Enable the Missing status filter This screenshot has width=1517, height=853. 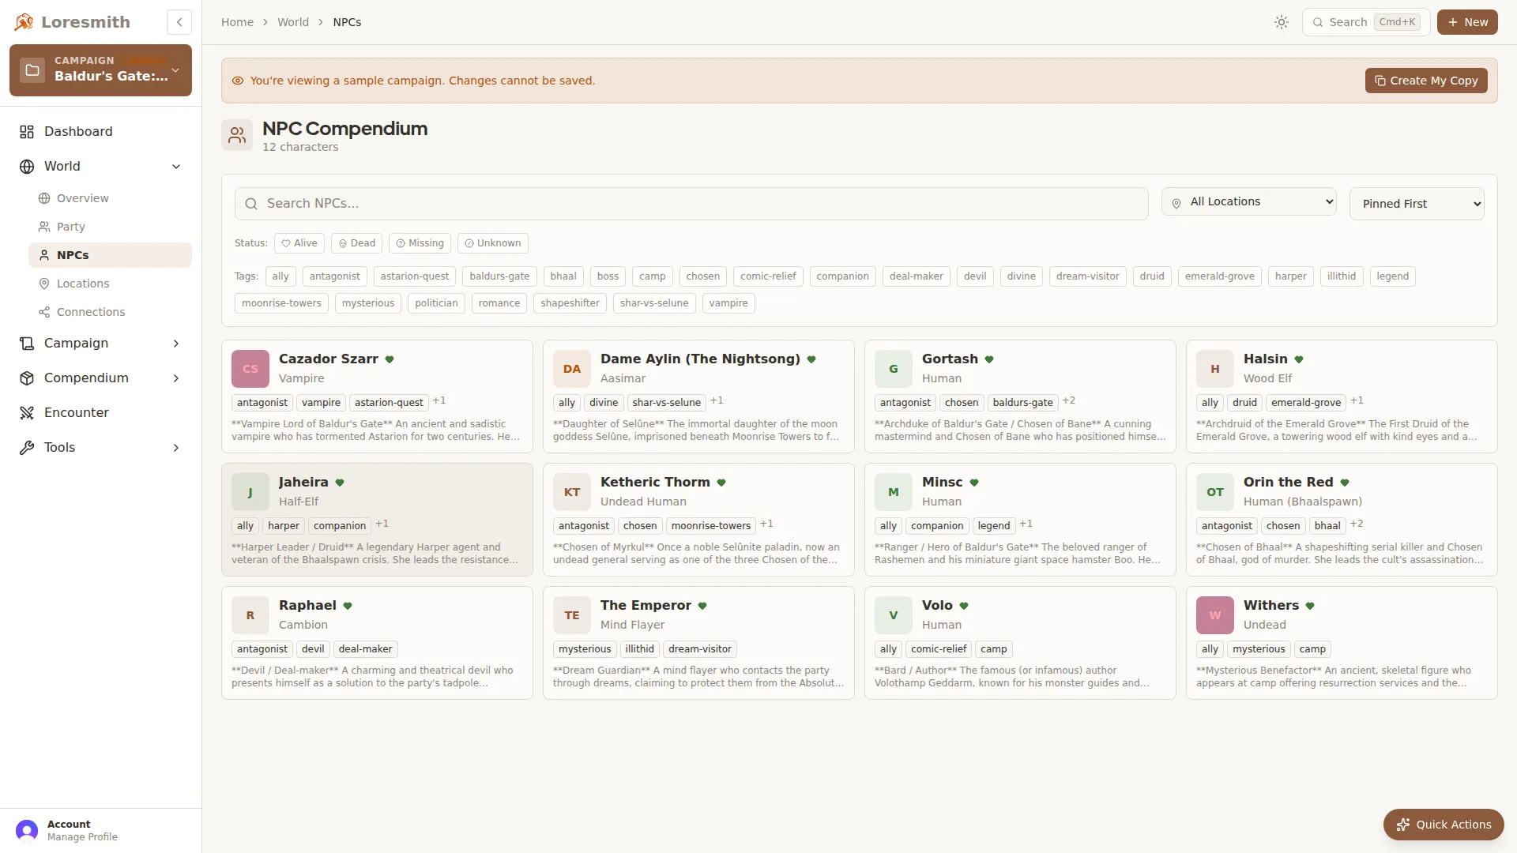(419, 243)
